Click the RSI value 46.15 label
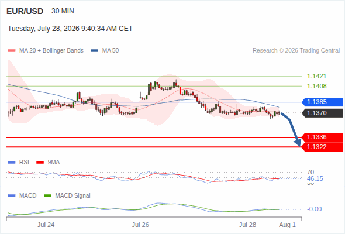 pos(315,178)
